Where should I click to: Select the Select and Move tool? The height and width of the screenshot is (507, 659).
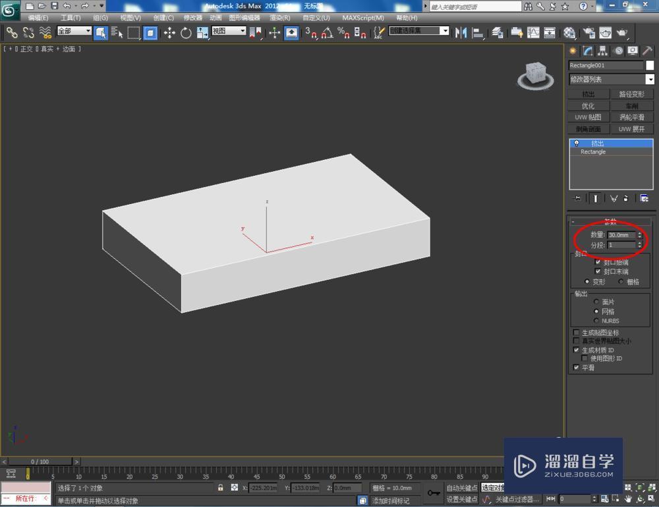pyautogui.click(x=169, y=32)
